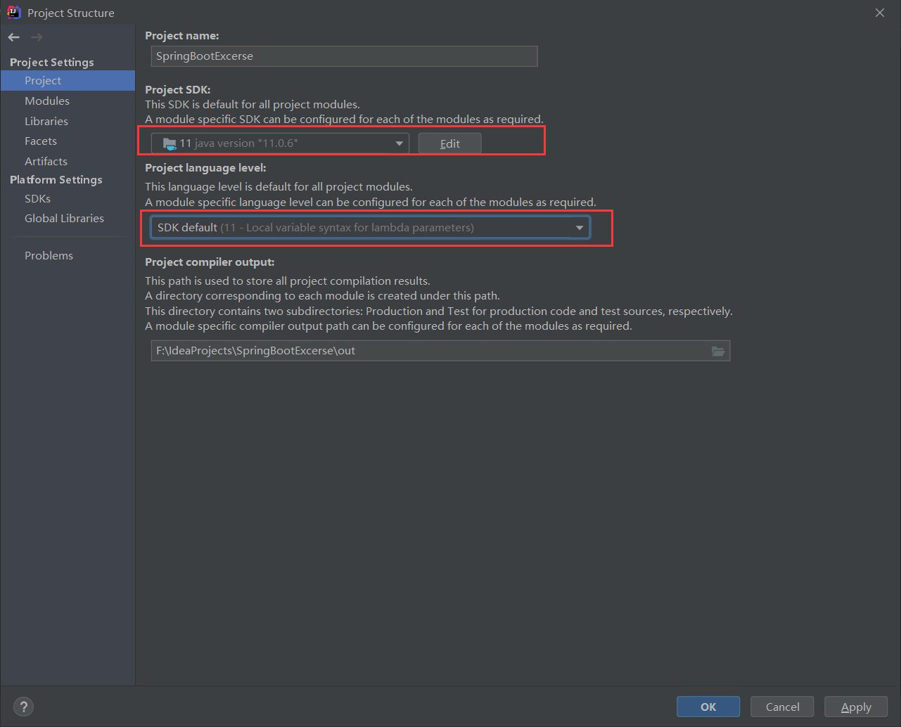This screenshot has width=901, height=727.
Task: Click Edit next to Project SDK
Action: point(450,143)
